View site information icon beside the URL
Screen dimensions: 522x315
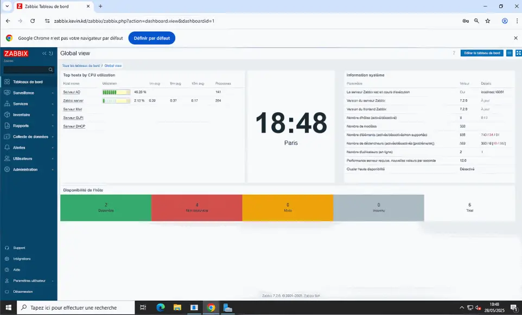point(47,21)
